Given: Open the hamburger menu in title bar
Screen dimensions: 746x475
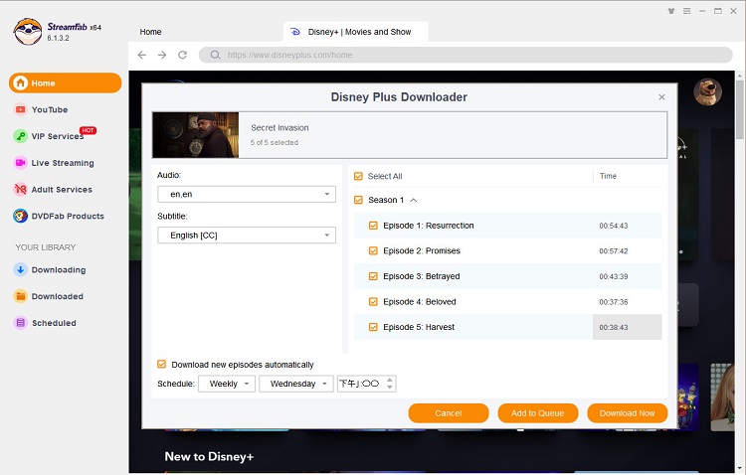Looking at the screenshot, I should [x=687, y=11].
